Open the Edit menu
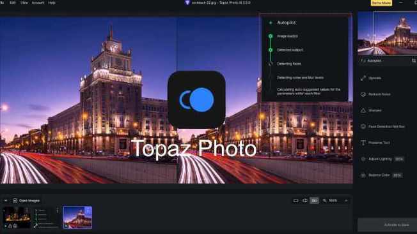This screenshot has width=417, height=234. pyautogui.click(x=13, y=3)
